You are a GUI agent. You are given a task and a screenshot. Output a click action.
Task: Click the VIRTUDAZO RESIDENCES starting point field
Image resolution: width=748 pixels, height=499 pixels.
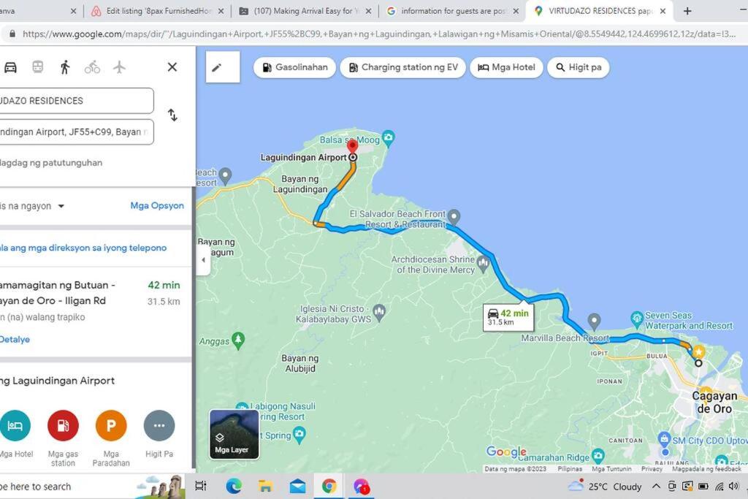tap(76, 101)
